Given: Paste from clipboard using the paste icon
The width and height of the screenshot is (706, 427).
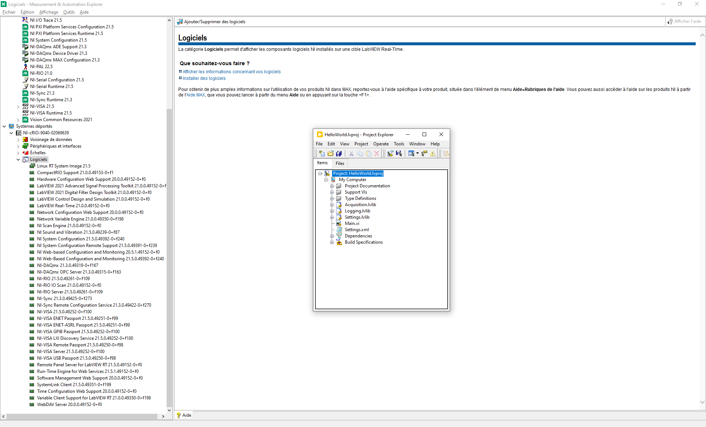Looking at the screenshot, I should pyautogui.click(x=368, y=153).
